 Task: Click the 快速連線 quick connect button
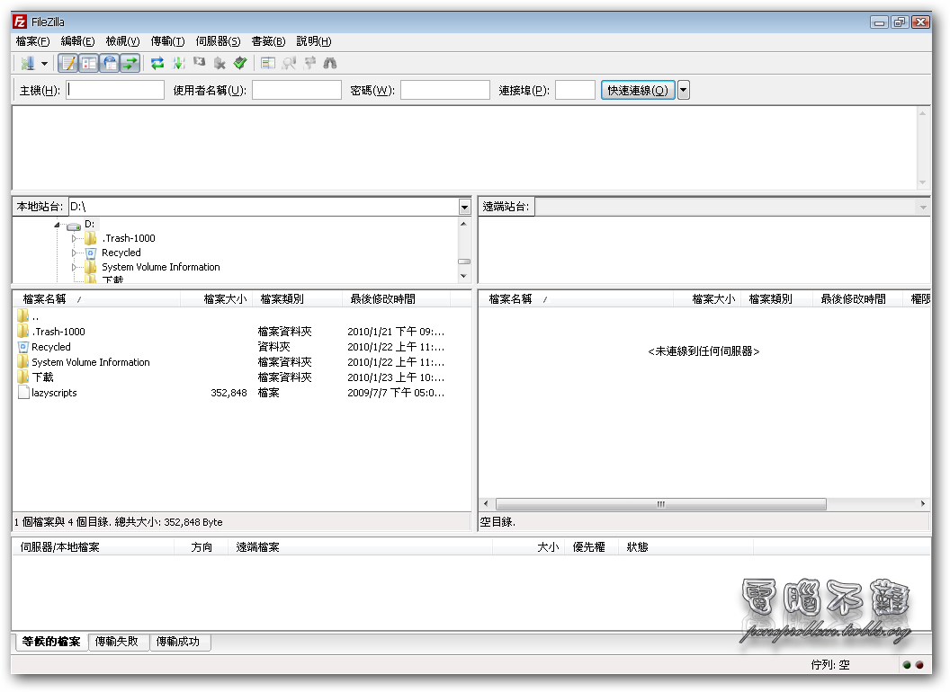pos(637,90)
